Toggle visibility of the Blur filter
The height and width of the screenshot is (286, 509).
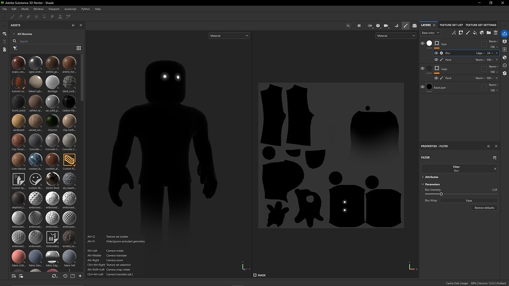tap(436, 53)
